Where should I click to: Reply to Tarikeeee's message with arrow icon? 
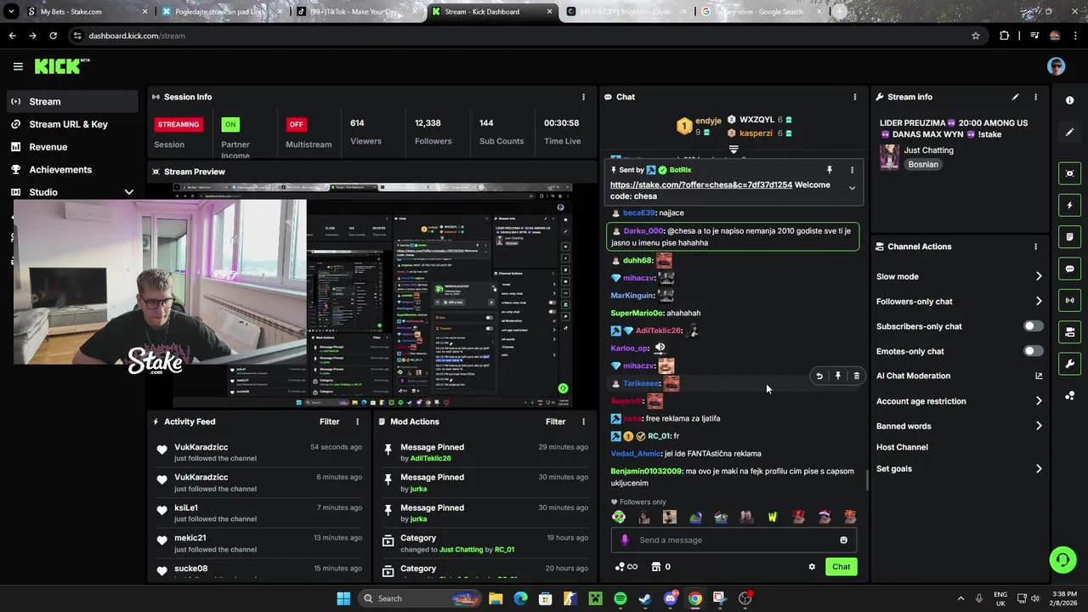coord(819,376)
